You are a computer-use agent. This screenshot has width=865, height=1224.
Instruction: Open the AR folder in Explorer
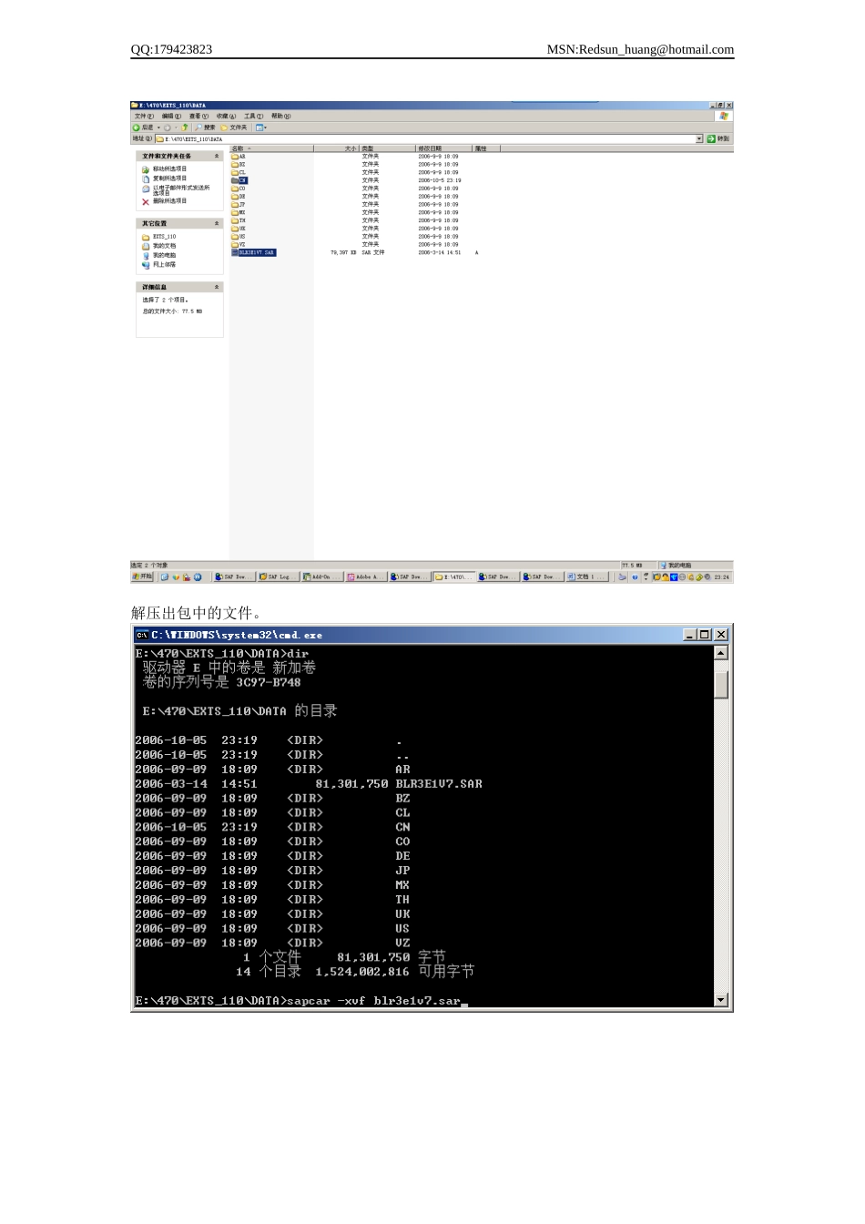coord(239,157)
